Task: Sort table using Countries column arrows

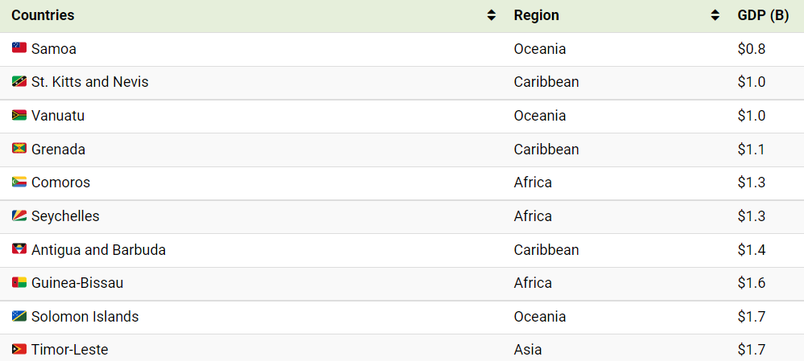Action: [491, 15]
